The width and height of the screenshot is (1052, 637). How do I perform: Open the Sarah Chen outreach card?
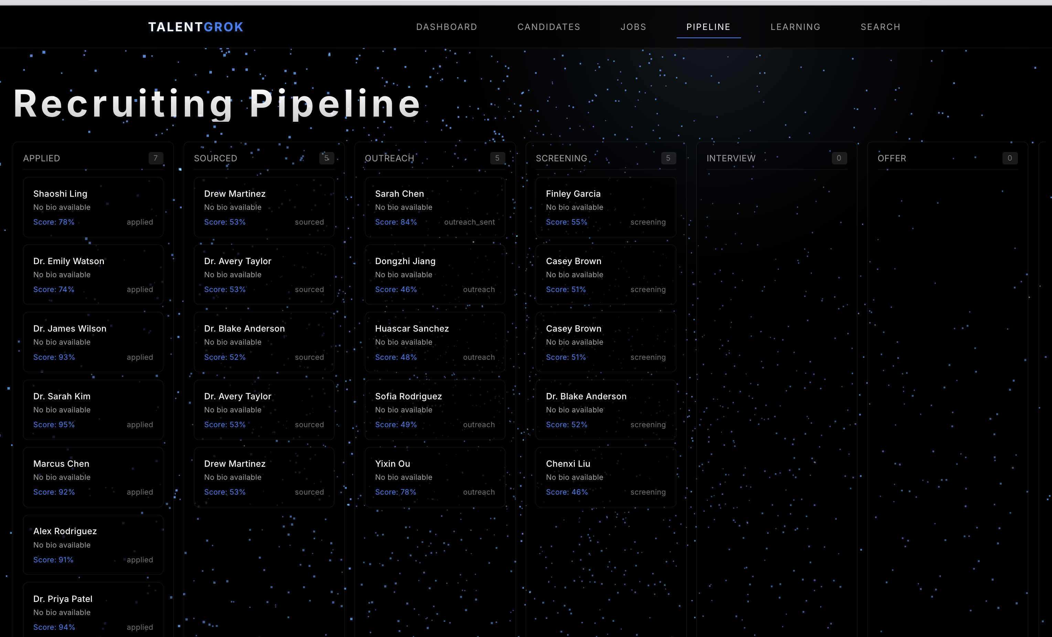[434, 207]
